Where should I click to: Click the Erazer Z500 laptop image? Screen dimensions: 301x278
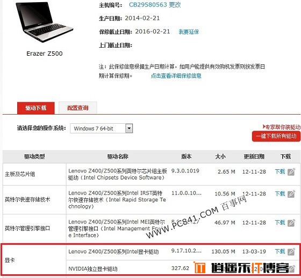click(44, 22)
